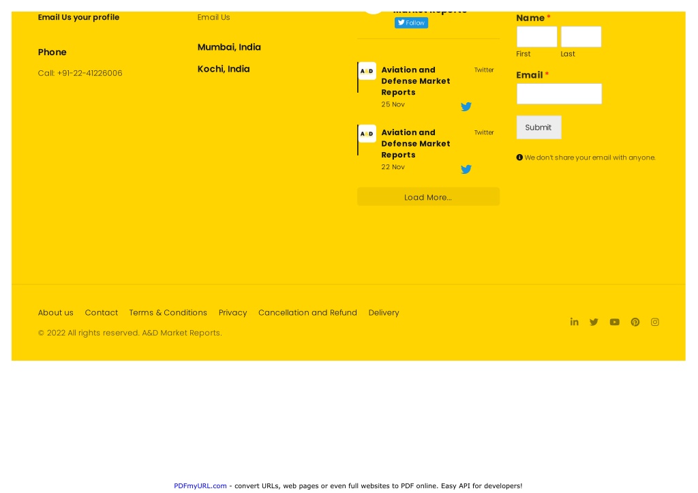Image resolution: width=698 pixels, height=493 pixels.
Task: Click the phone number +91-22-41226006
Action: pos(90,73)
